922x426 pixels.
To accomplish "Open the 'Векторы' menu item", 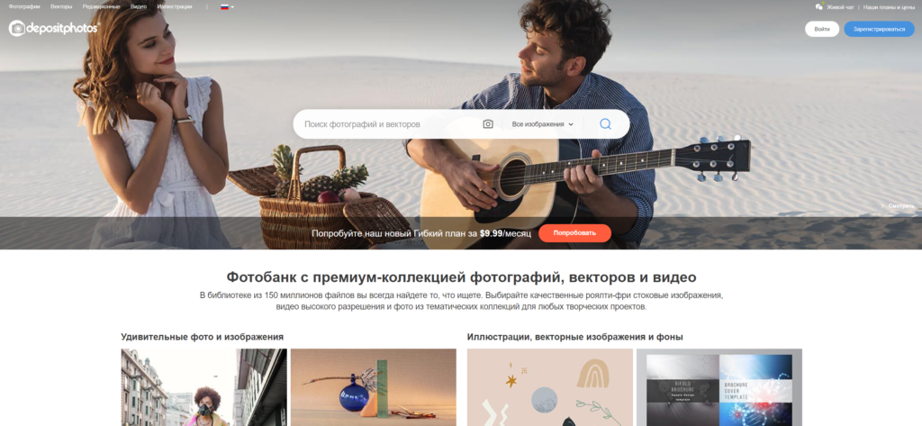I will click(61, 7).
